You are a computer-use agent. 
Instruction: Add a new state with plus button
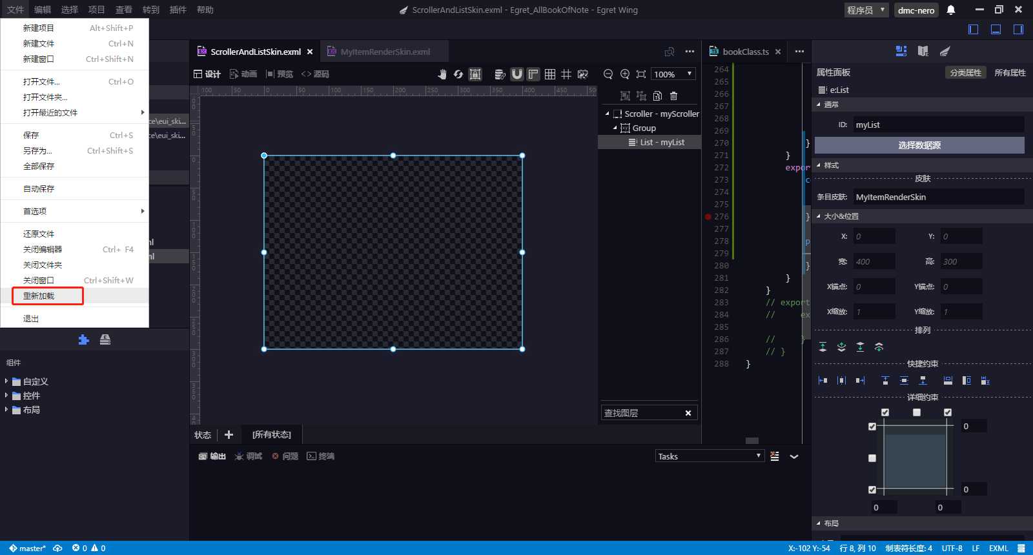(229, 435)
